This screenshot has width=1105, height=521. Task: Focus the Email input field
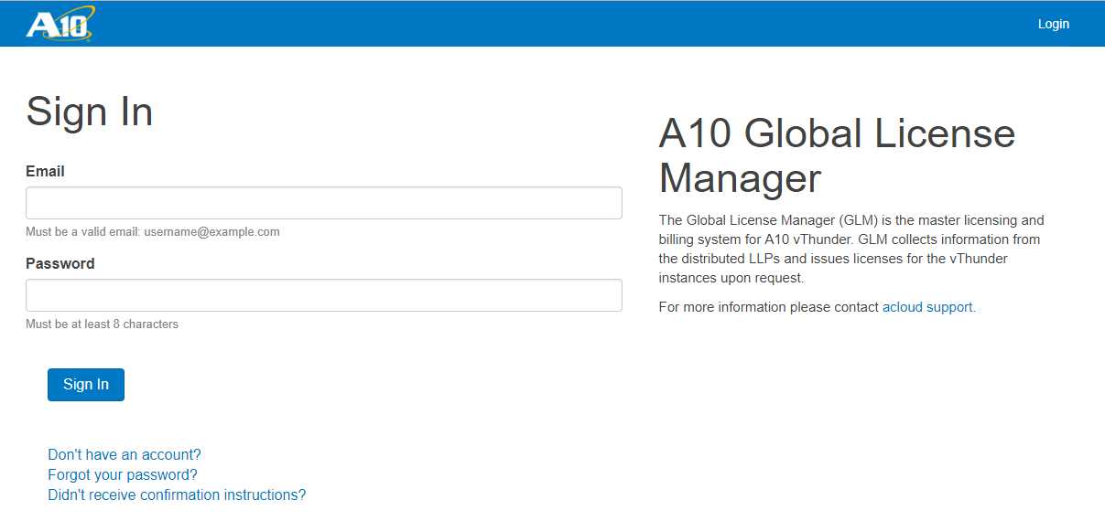[x=324, y=203]
